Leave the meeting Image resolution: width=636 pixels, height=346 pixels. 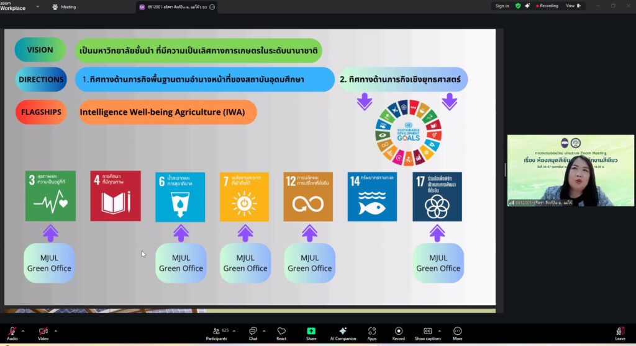(x=620, y=332)
